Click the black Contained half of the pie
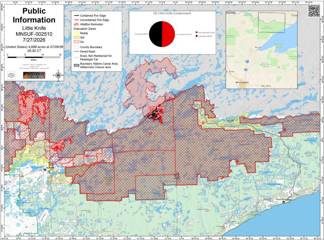Image resolution: width=324 pixels, height=240 pixels. click(155, 34)
